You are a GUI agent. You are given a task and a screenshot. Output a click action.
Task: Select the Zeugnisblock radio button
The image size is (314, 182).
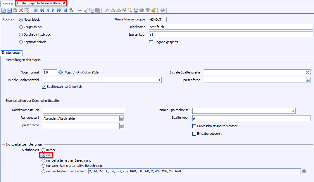click(x=21, y=27)
